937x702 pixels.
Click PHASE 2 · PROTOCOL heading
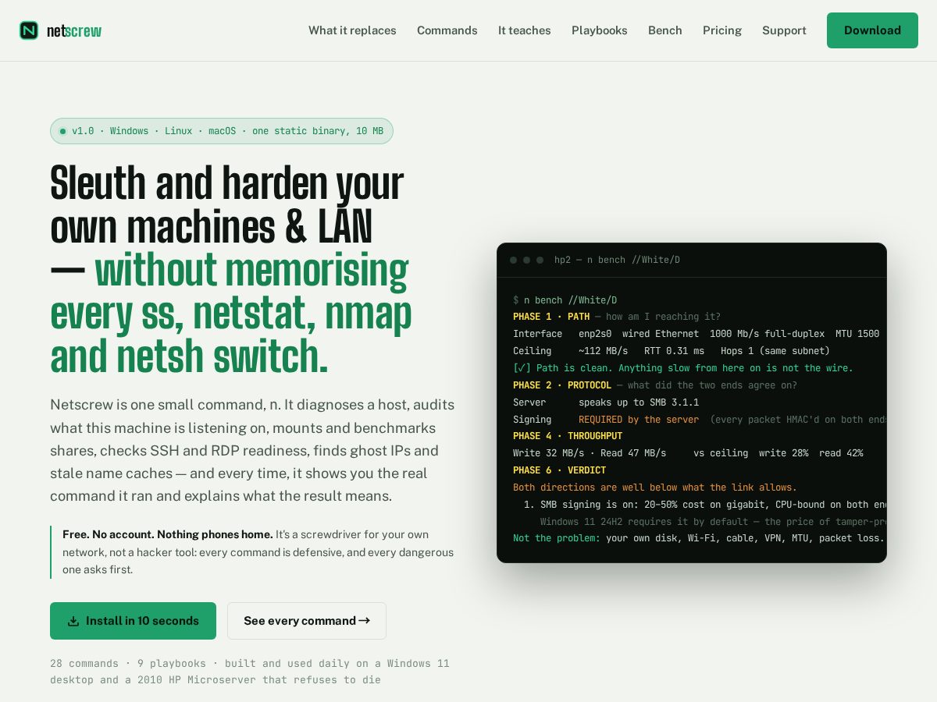coord(562,385)
